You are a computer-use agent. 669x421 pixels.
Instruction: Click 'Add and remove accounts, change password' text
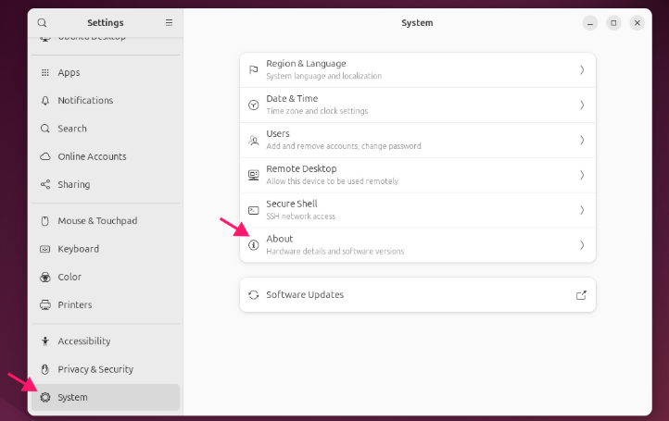[x=344, y=146]
